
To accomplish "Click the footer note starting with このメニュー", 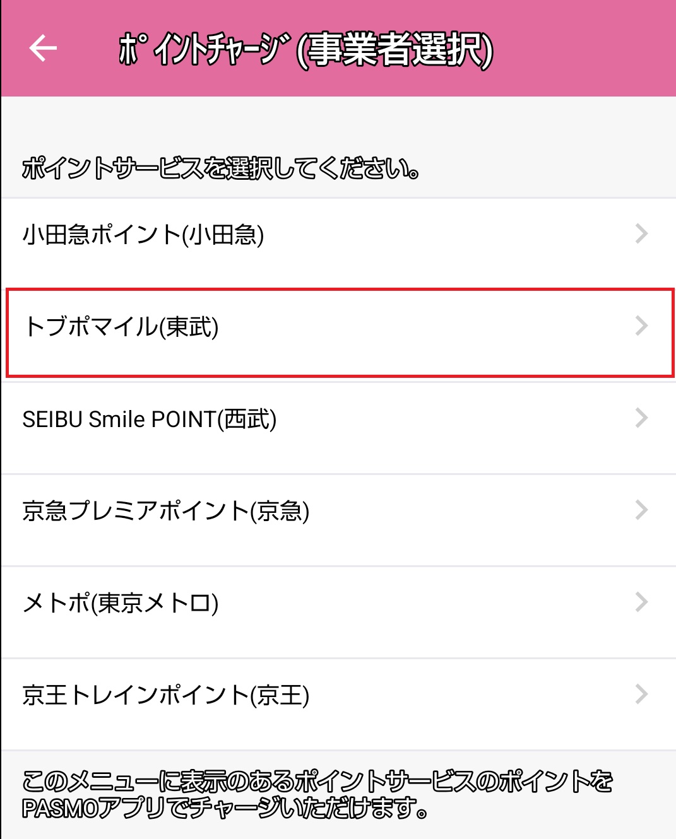I will 317,782.
